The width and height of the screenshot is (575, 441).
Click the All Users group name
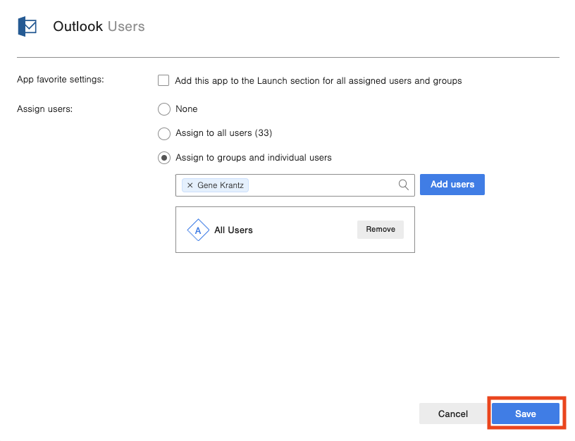click(x=233, y=230)
